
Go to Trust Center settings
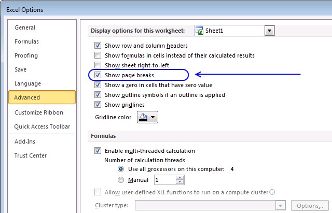[x=31, y=155]
